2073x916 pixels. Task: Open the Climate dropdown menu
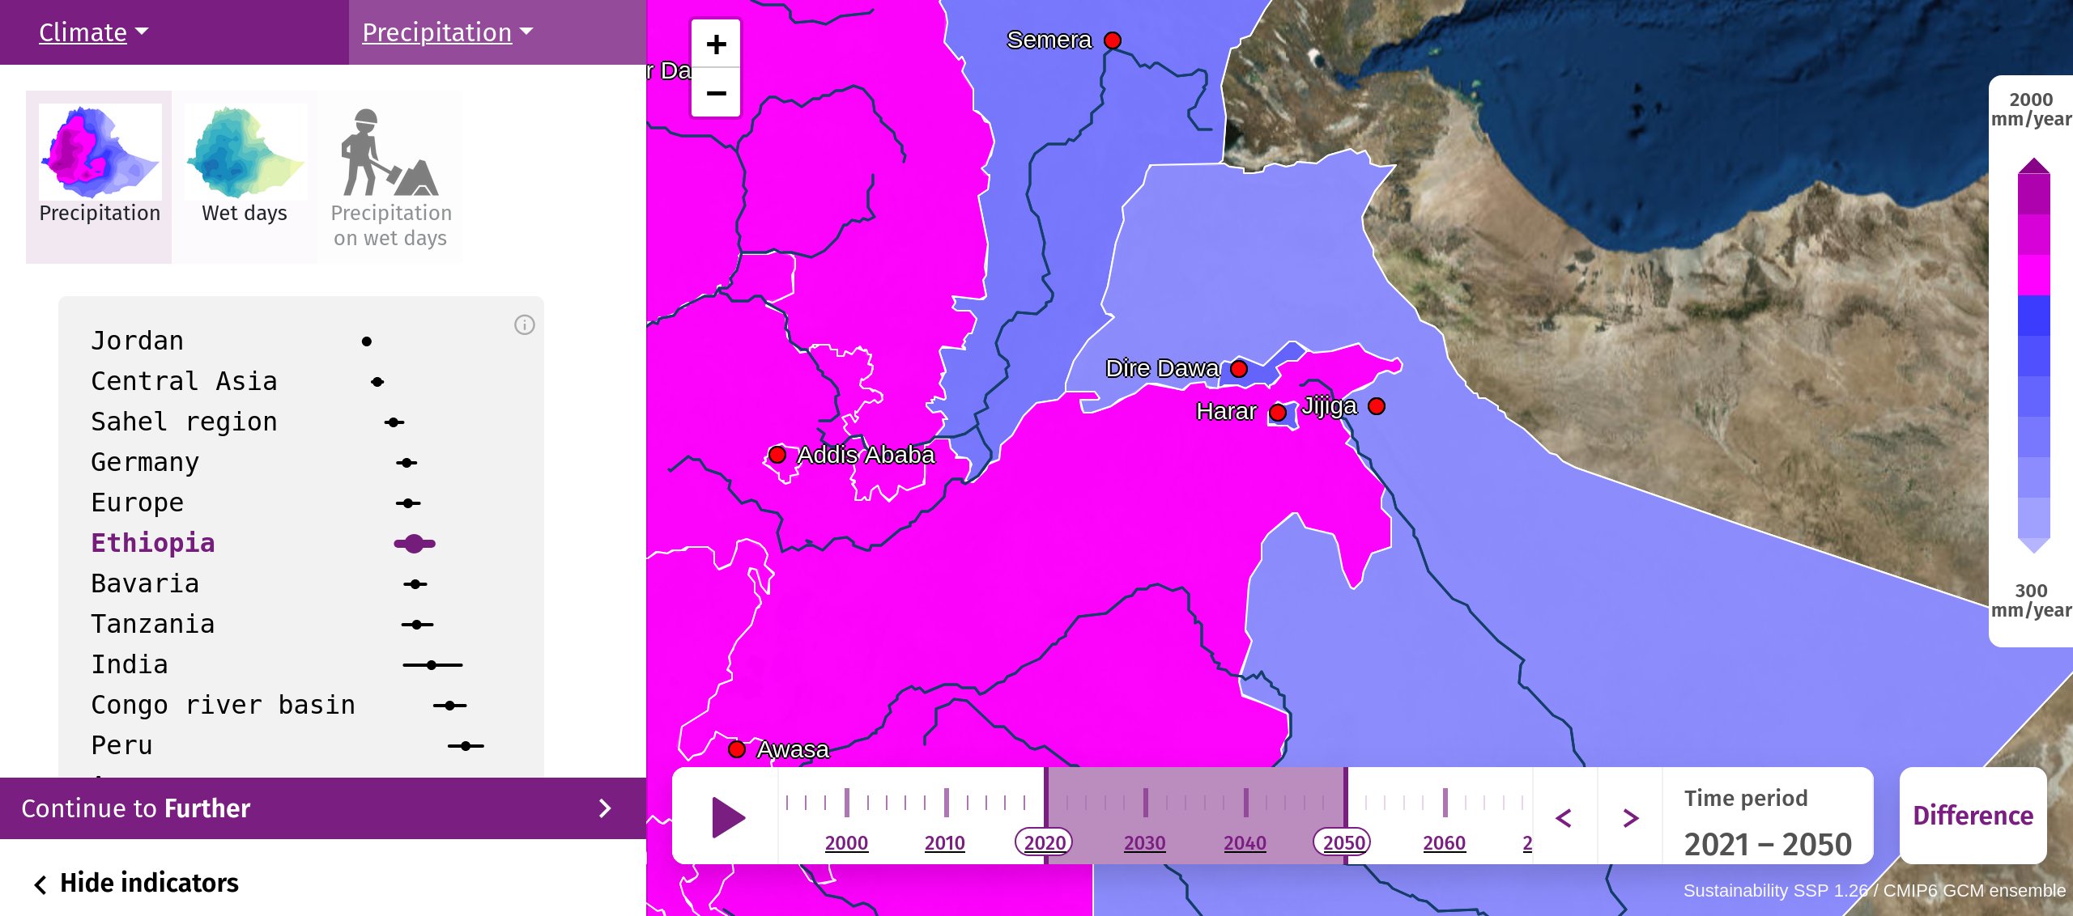tap(93, 32)
